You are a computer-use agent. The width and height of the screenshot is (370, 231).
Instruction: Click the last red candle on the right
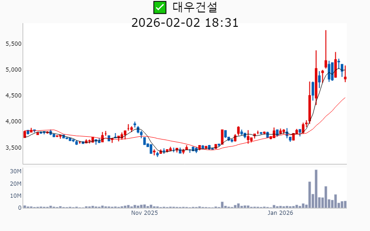click(345, 78)
